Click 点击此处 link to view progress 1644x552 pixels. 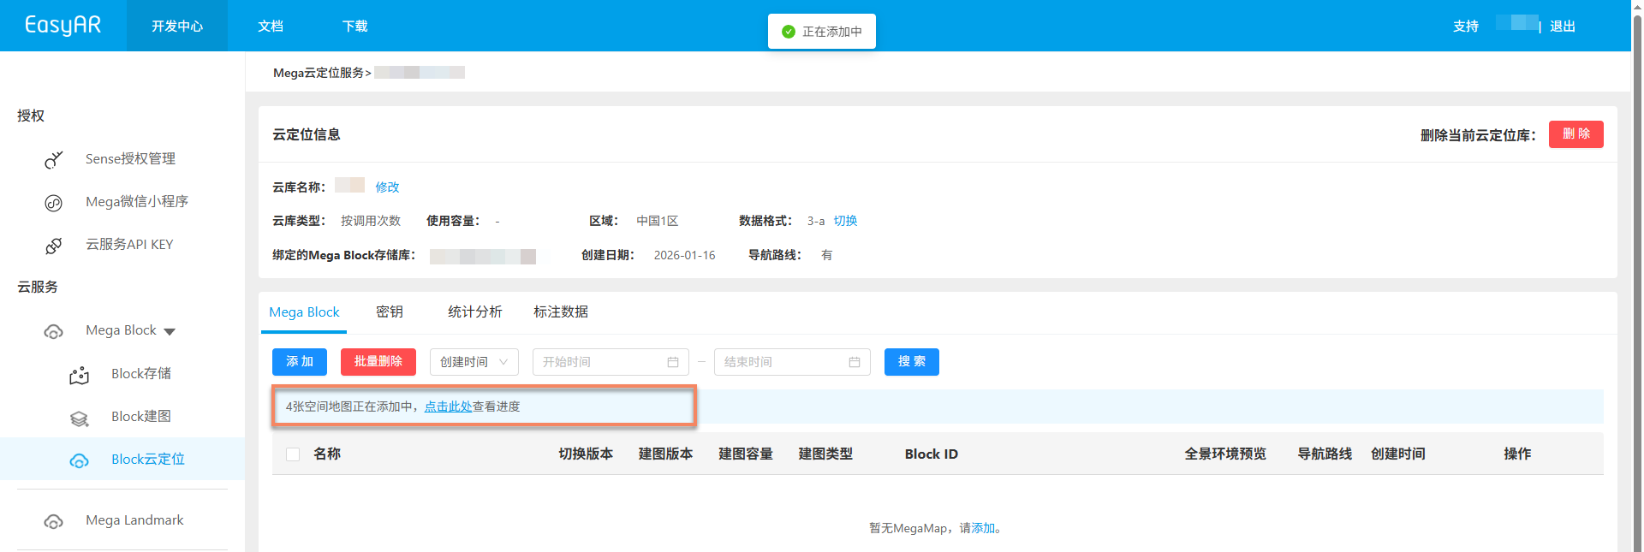pyautogui.click(x=448, y=407)
